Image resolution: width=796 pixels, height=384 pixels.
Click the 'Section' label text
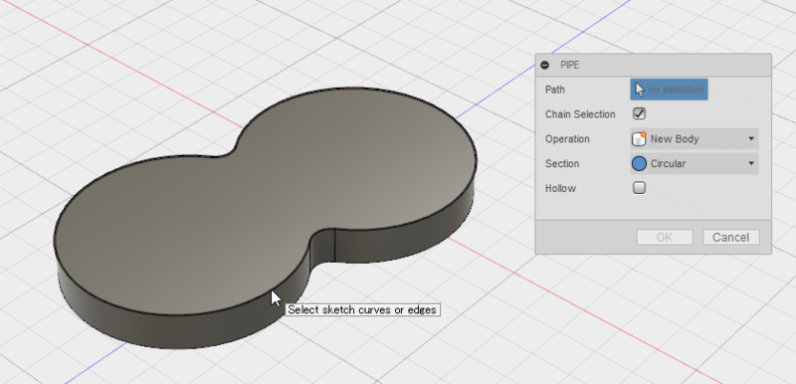coord(562,164)
